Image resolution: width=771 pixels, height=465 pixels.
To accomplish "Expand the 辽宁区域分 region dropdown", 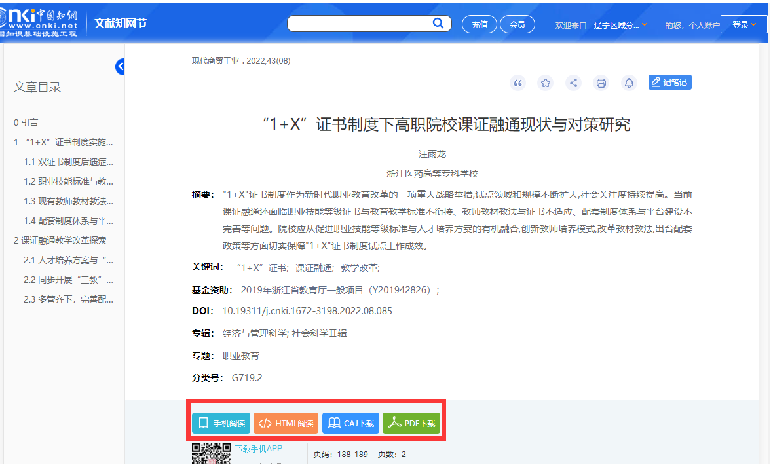I will pyautogui.click(x=620, y=25).
